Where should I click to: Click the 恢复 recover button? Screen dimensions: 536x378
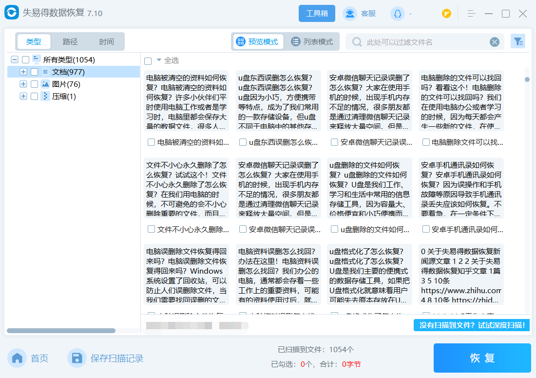[482, 358]
